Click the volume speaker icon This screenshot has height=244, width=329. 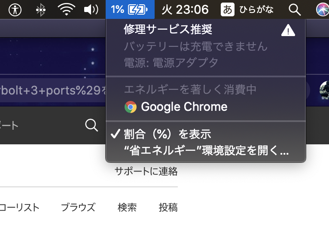pyautogui.click(x=91, y=9)
